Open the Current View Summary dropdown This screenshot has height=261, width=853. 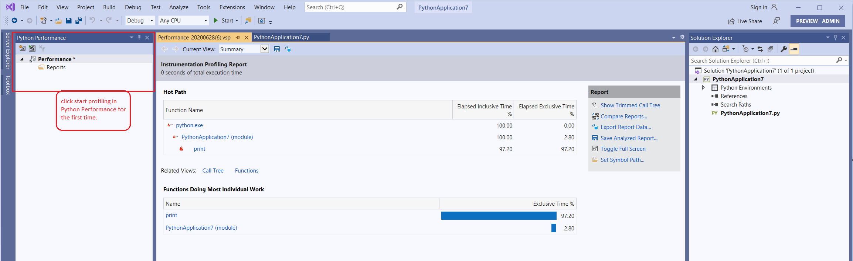click(265, 49)
